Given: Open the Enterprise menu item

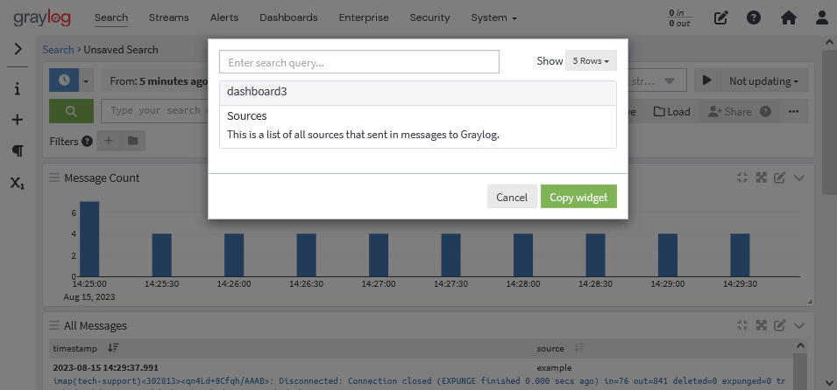Looking at the screenshot, I should click(x=364, y=17).
